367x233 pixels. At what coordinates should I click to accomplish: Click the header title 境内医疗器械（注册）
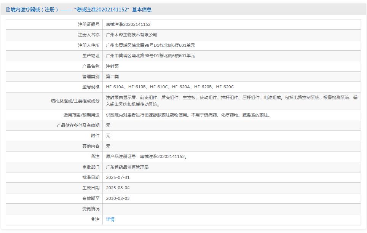pos(34,10)
